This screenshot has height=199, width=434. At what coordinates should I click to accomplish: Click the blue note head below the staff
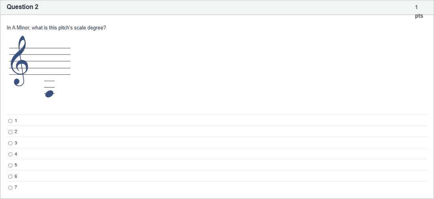pos(49,93)
